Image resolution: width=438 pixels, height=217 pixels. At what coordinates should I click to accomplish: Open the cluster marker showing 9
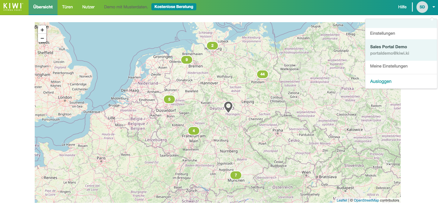(186, 60)
